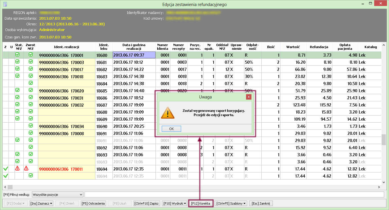Select cell 9900000061306 170003
389x210 pixels.
click(66, 62)
